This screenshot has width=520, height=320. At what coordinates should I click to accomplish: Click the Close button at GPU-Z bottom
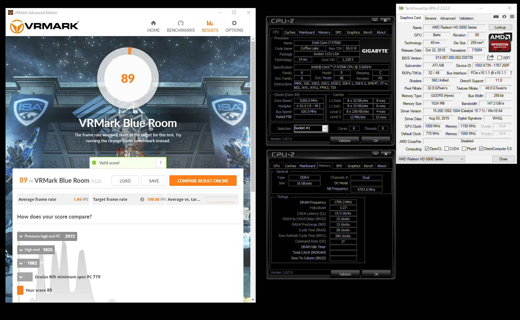click(x=503, y=159)
